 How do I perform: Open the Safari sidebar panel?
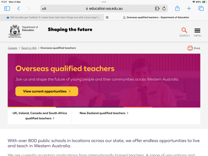pyautogui.click(x=7, y=9)
